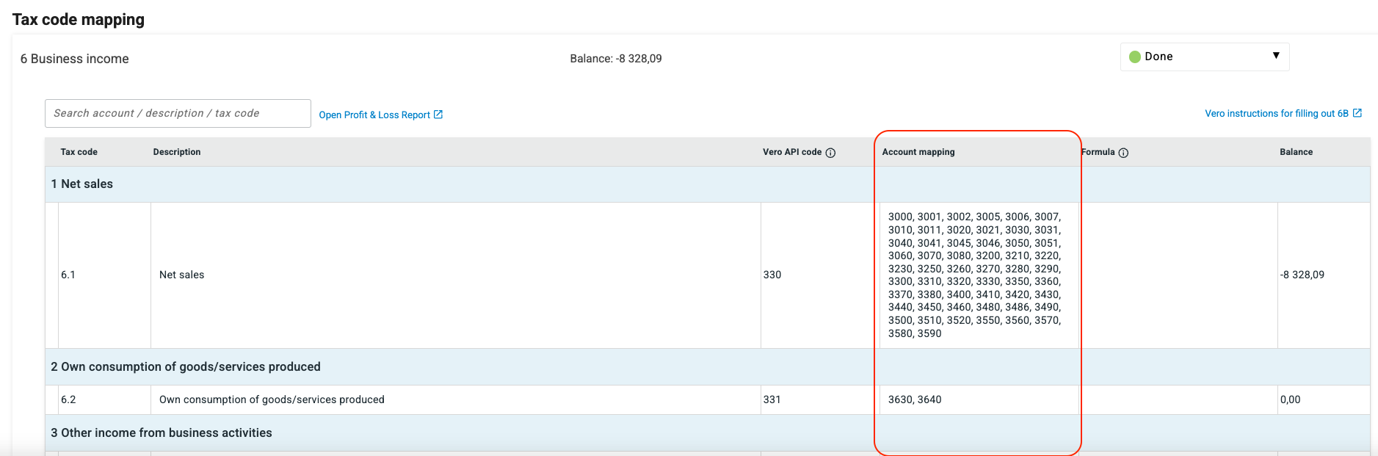Click the dropdown arrow next to Done
The width and height of the screenshot is (1378, 456).
point(1276,56)
